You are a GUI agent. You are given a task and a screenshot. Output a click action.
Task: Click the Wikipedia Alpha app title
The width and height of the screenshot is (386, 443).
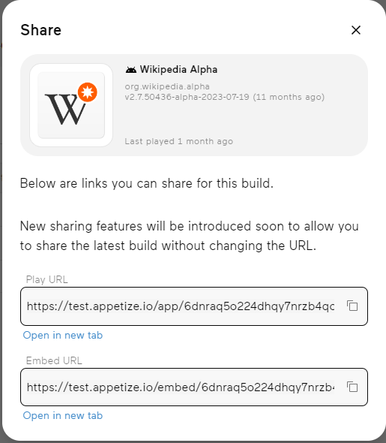[178, 70]
